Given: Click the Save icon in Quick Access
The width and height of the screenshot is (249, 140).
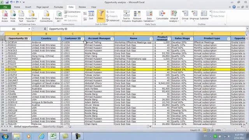Looking at the screenshot, I should click(7, 2).
